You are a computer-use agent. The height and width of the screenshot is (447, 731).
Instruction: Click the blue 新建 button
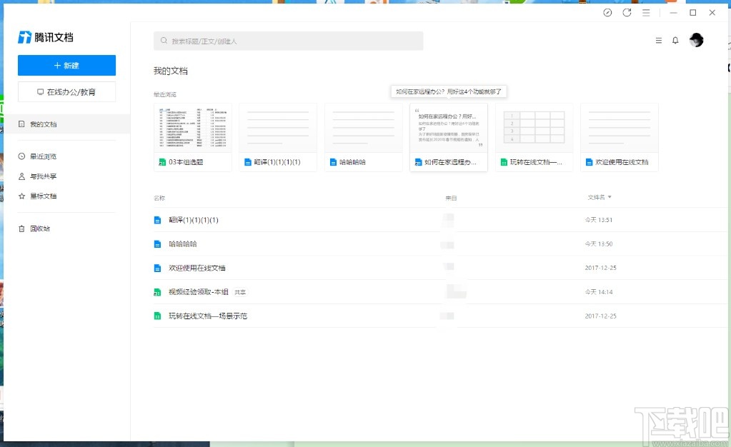pyautogui.click(x=66, y=65)
